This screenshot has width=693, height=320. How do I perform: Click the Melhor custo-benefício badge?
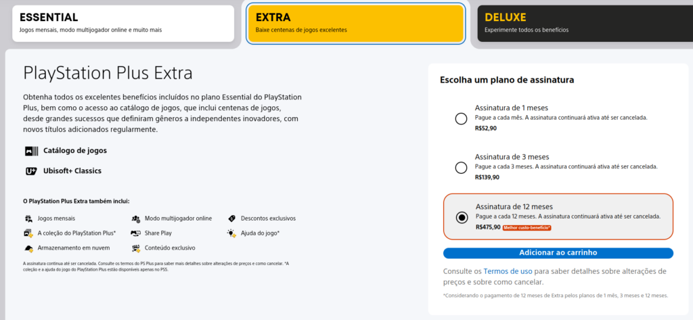527,228
